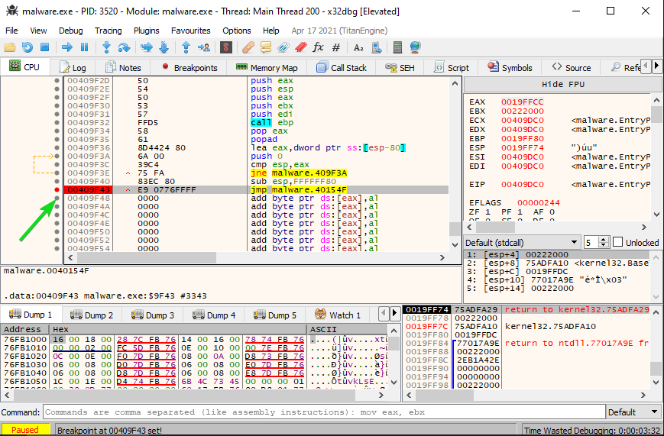Open the functions fx icon
This screenshot has width=664, height=436.
[x=318, y=47]
